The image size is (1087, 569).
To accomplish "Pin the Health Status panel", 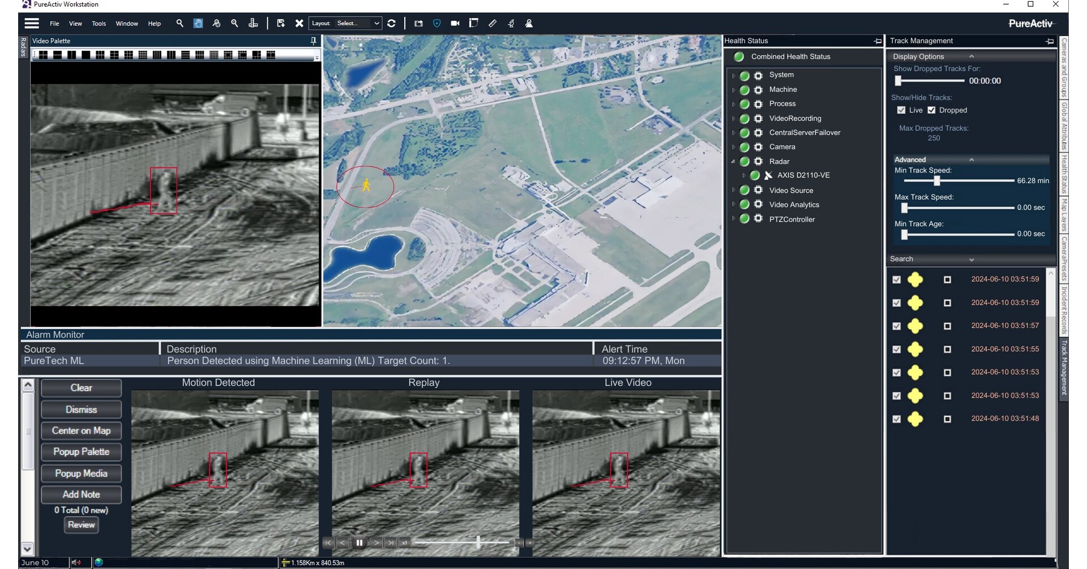I will (878, 41).
